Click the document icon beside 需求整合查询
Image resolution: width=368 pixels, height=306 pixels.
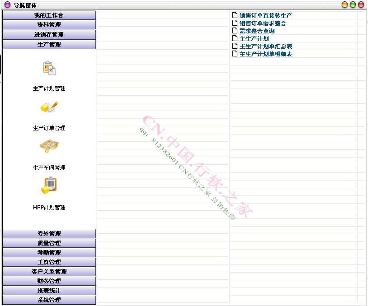click(x=235, y=31)
